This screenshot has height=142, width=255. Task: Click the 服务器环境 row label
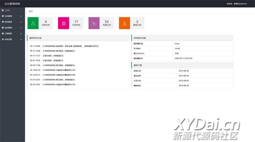(x=138, y=44)
